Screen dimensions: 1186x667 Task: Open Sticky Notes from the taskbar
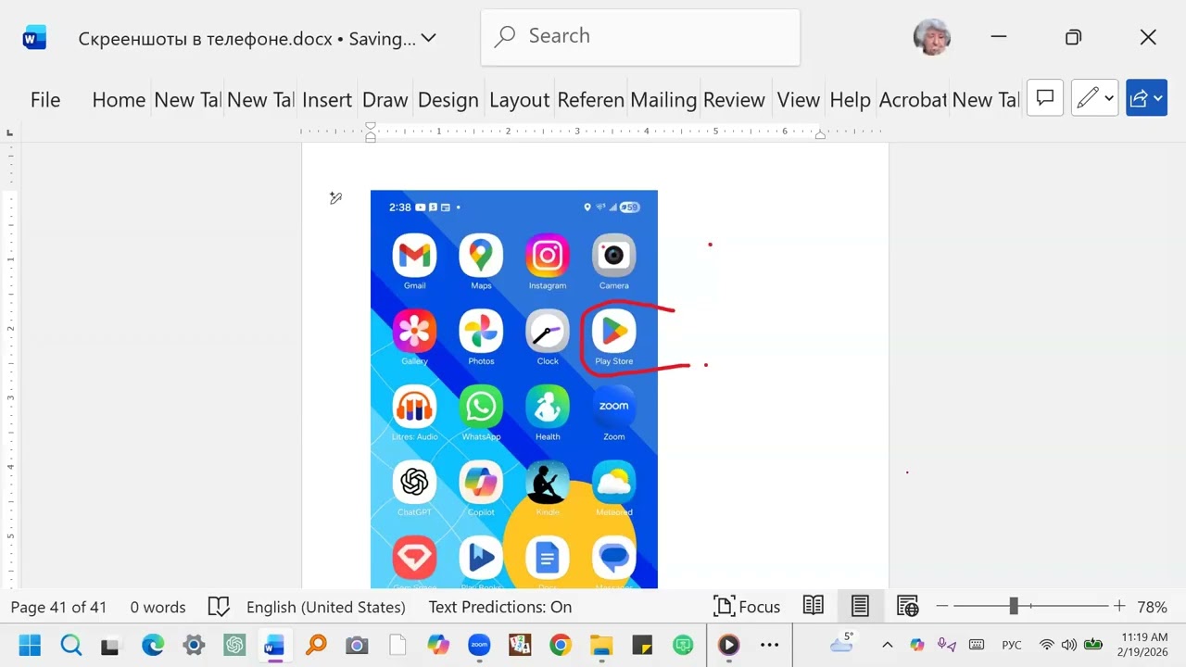tap(642, 645)
